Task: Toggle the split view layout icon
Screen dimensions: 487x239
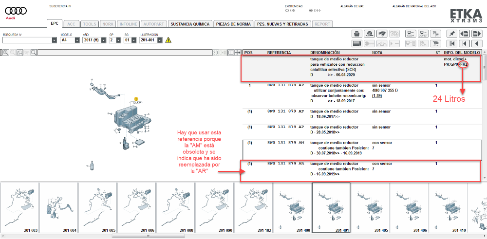Action: [x=230, y=53]
